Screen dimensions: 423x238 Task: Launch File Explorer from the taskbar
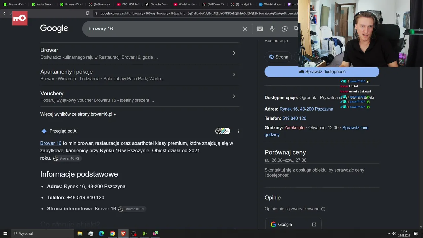(x=80, y=234)
